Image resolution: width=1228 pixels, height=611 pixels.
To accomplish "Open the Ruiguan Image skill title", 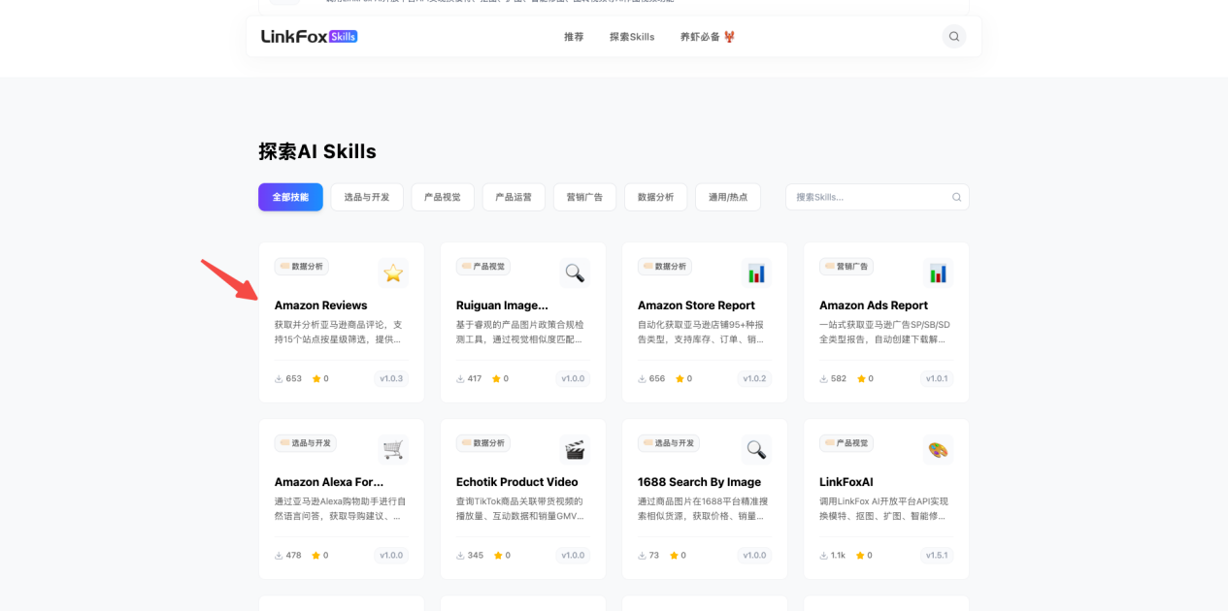I will pos(502,305).
